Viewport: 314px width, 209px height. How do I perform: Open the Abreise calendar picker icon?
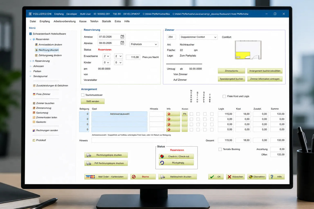[x=122, y=43]
